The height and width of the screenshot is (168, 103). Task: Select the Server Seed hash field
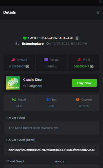[x=51, y=150]
